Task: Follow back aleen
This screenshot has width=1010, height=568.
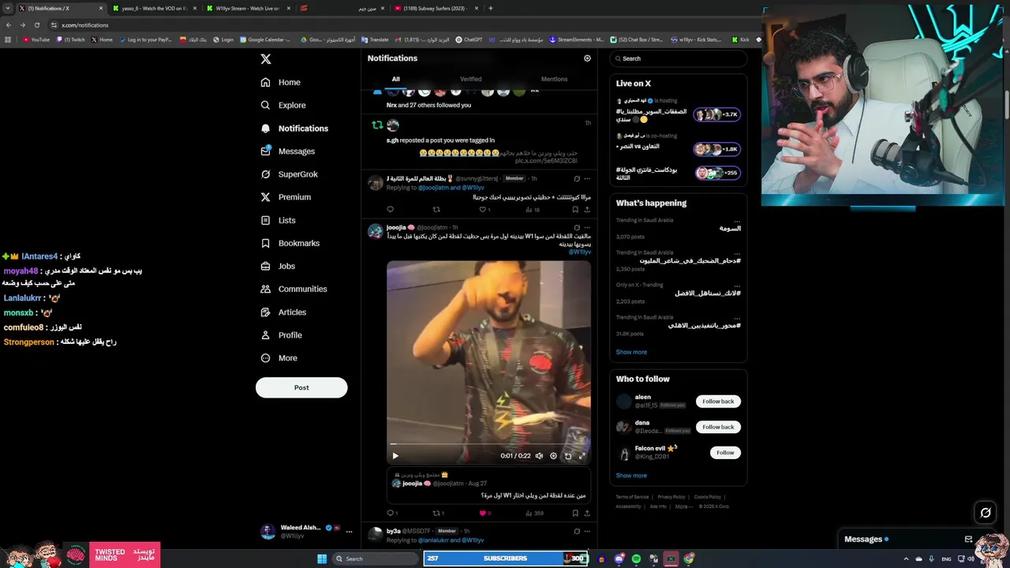Action: (x=718, y=402)
